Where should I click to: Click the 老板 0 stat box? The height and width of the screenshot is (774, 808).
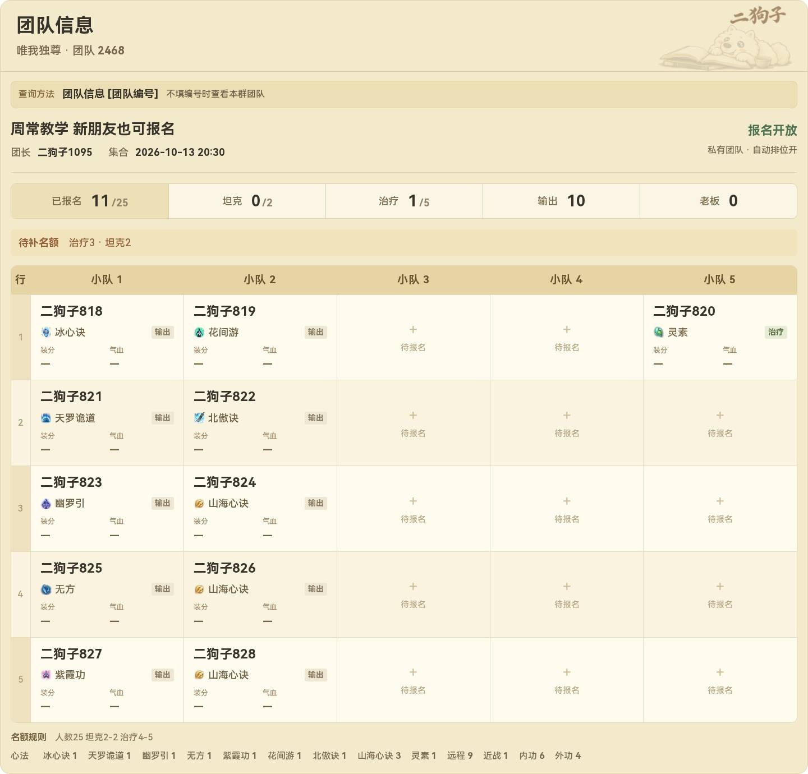719,201
